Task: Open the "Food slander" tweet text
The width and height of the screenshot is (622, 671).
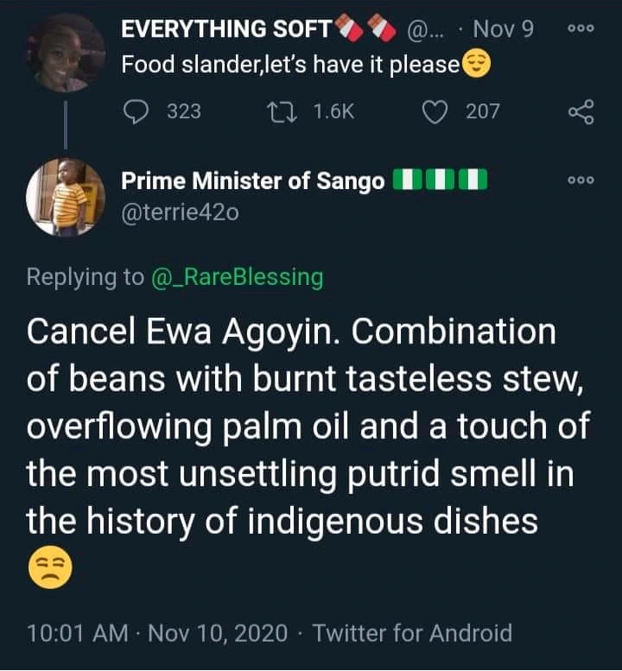Action: click(x=289, y=65)
